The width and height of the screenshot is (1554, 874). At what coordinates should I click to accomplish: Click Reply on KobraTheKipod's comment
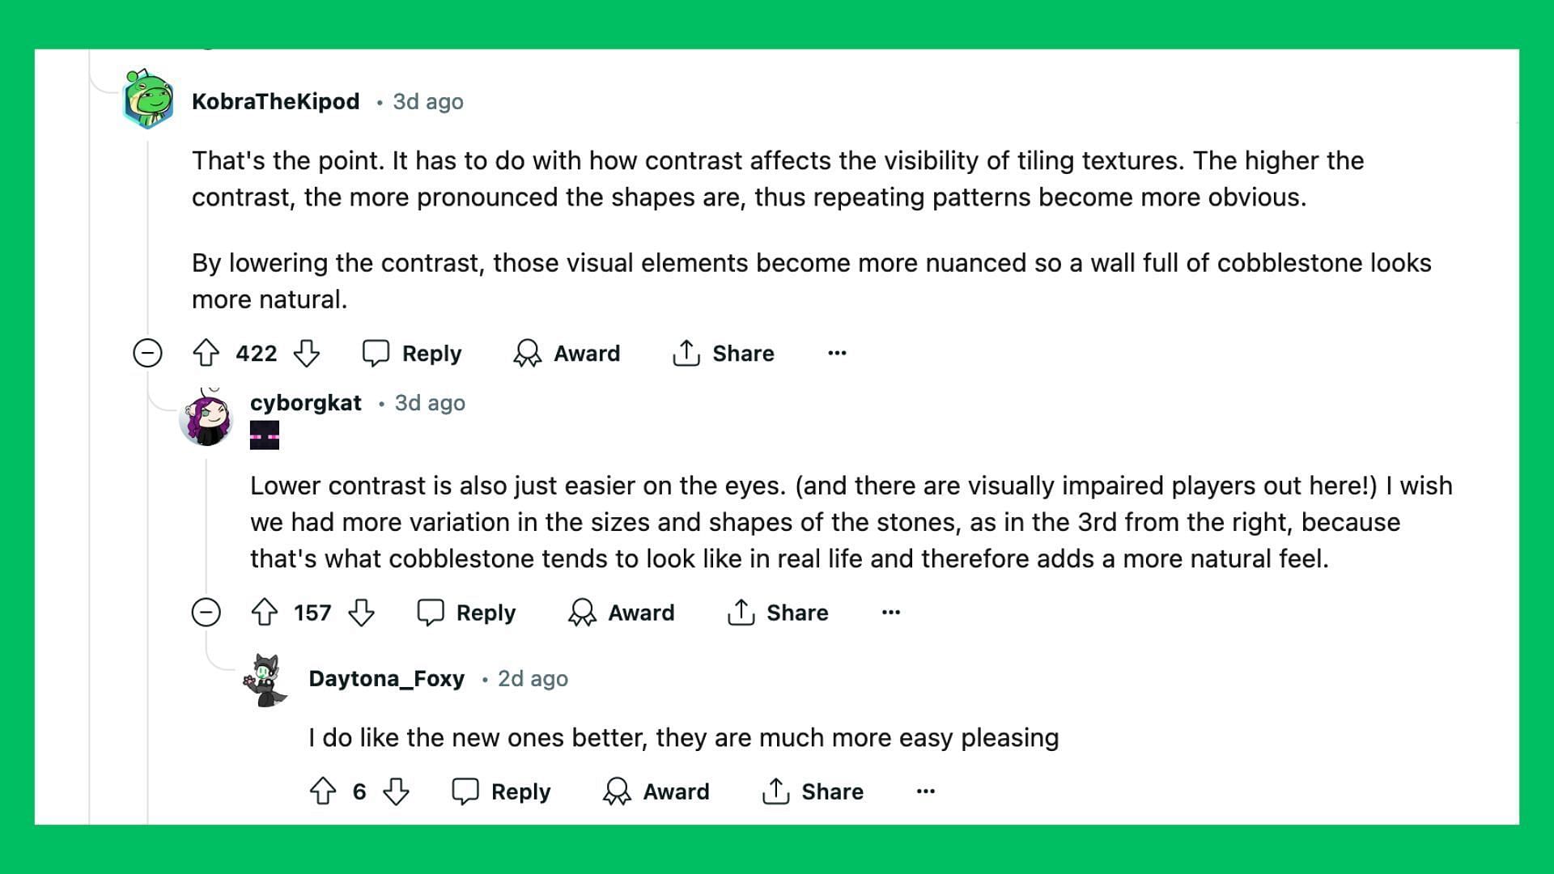click(414, 353)
